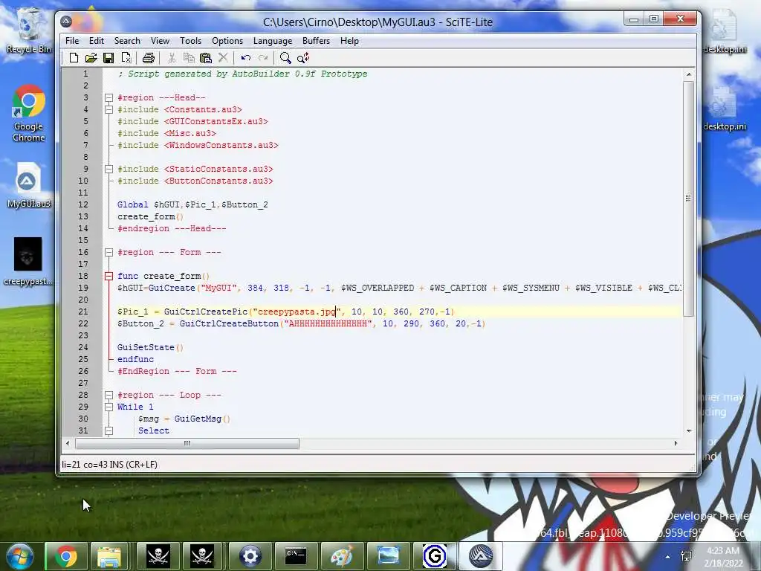Click the Open file folder icon

(x=91, y=58)
